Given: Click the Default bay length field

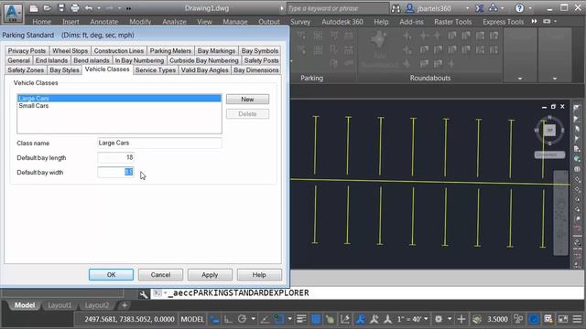Looking at the screenshot, I should (x=115, y=158).
